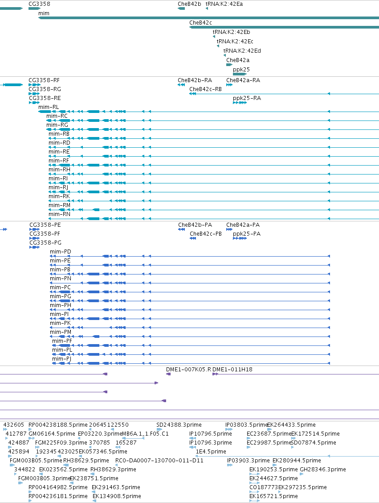
Task: Select the mim-RB transcript label
Action: coord(59,134)
